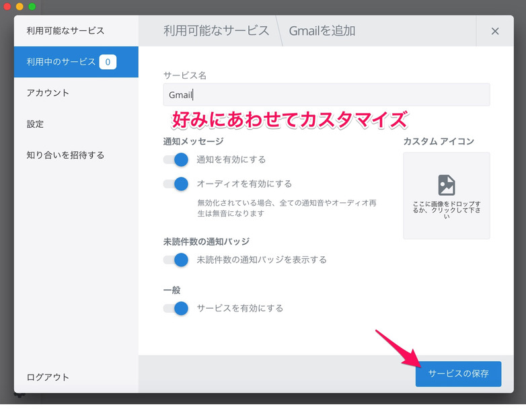Viewport: 526px width, 417px height.
Task: Toggle 未読件数の通知バッジを表示する off
Action: coord(176,260)
